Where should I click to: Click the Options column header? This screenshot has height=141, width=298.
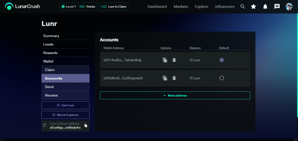[166, 48]
